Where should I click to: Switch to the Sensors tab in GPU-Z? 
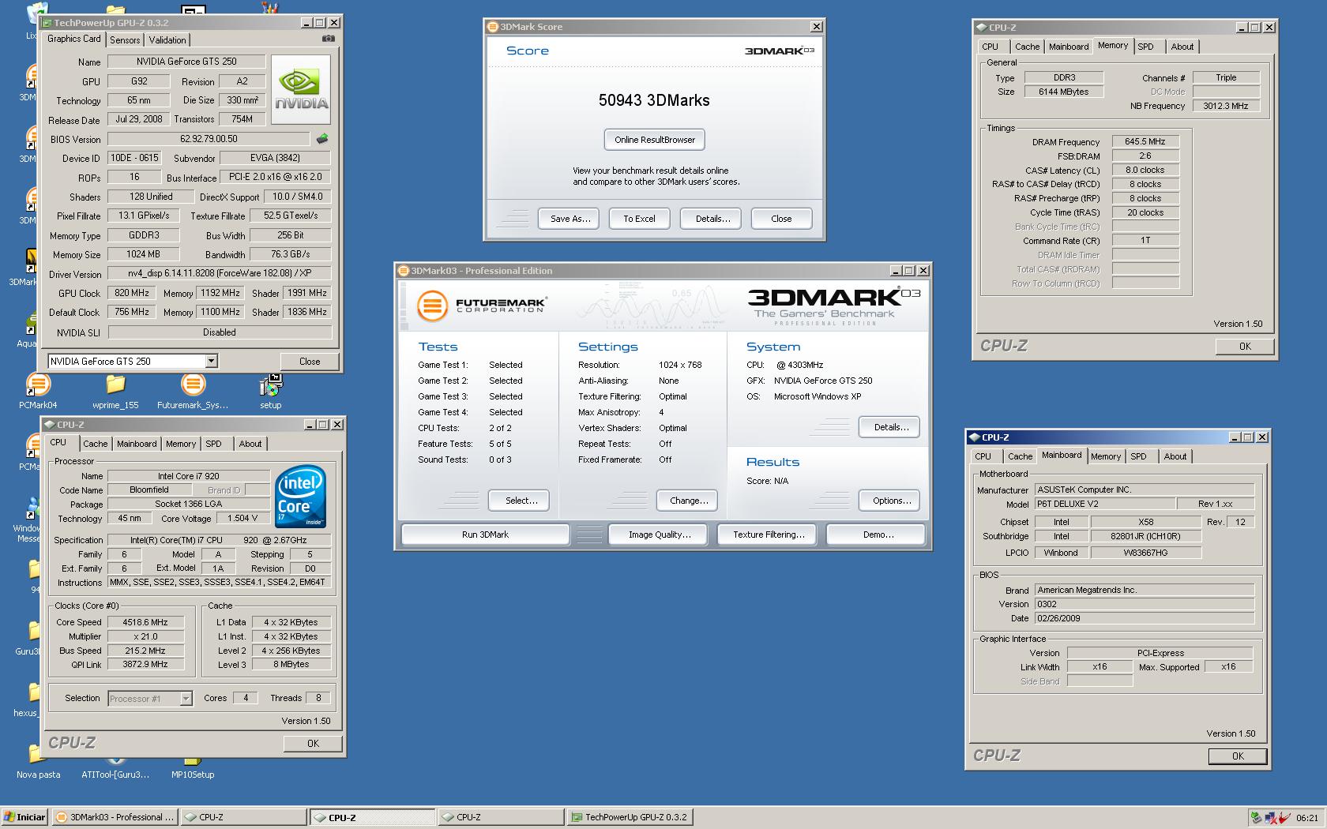click(125, 40)
